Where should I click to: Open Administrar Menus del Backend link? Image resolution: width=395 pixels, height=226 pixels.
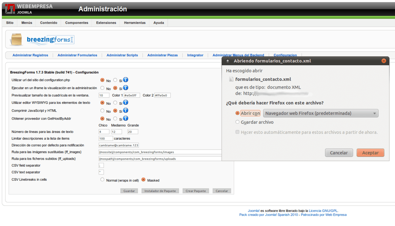coord(238,55)
